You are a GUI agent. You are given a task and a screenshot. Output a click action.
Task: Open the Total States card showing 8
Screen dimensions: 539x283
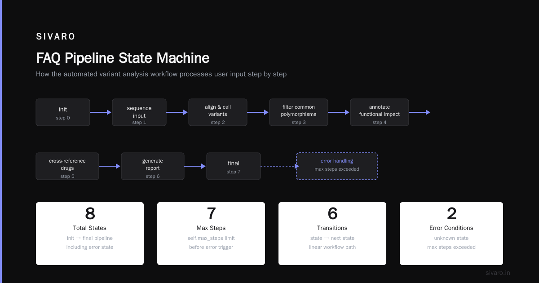[x=90, y=234]
